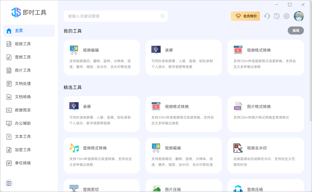Open the 图片压缩 tool title
The image size is (312, 192).
point(173,189)
